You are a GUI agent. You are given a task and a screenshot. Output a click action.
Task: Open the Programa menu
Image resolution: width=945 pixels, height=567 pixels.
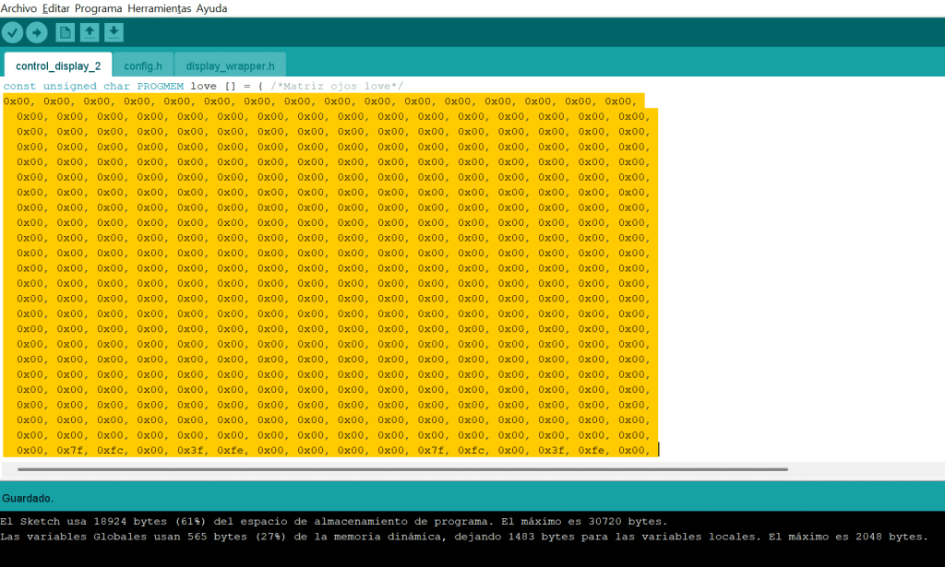[98, 8]
